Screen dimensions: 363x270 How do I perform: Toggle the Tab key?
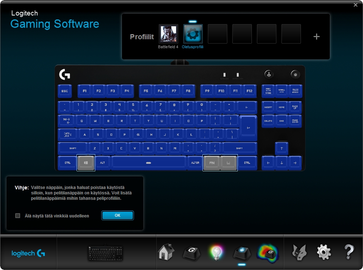coord(66,121)
